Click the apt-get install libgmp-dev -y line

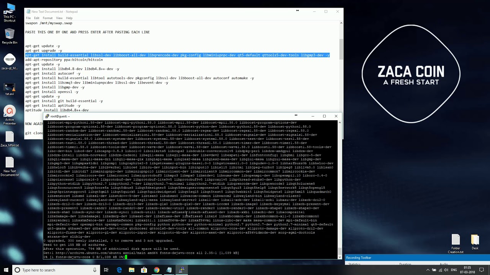55,87
